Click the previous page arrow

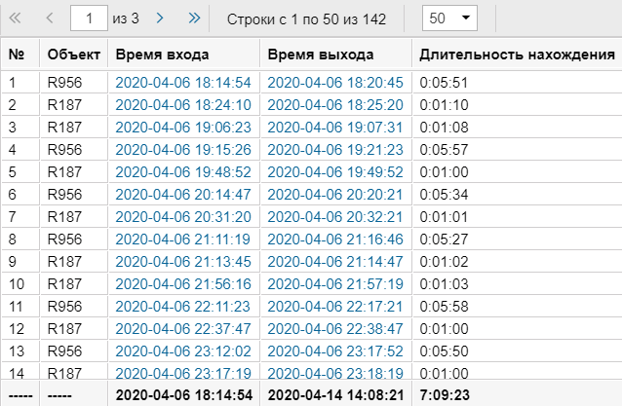[x=49, y=18]
